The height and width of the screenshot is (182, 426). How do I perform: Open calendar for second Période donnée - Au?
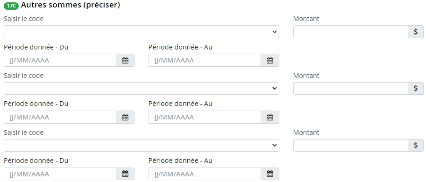click(x=270, y=117)
